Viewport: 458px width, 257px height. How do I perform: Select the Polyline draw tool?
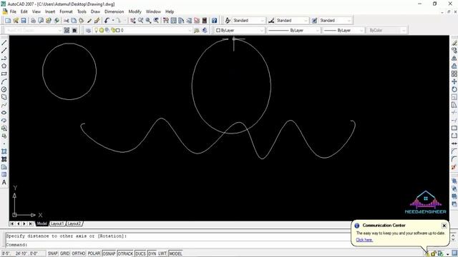(4, 59)
